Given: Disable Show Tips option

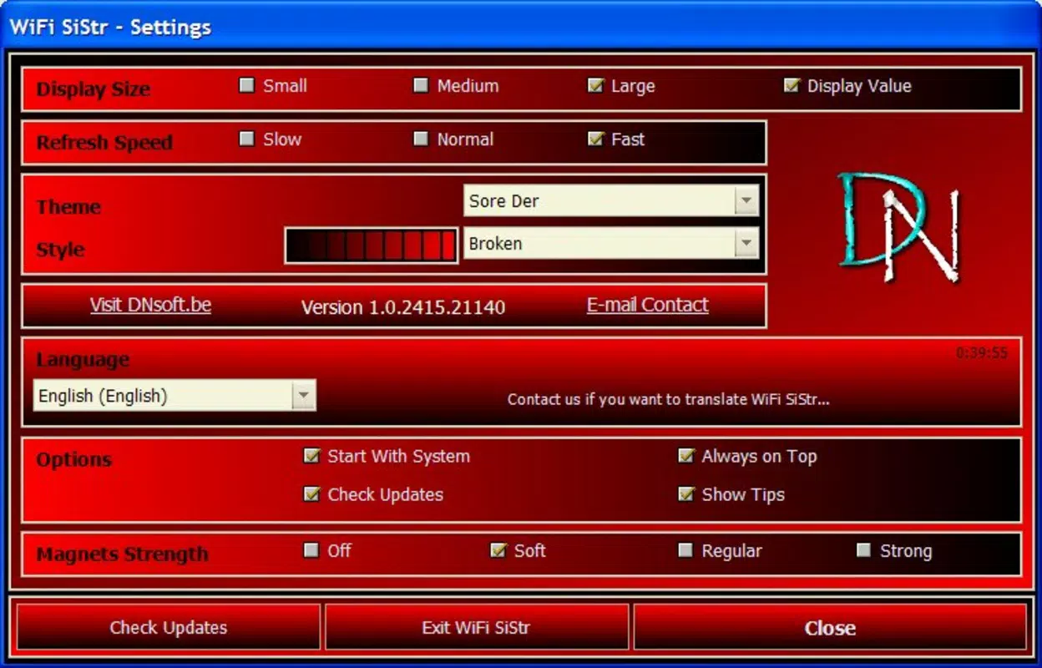Looking at the screenshot, I should tap(686, 494).
